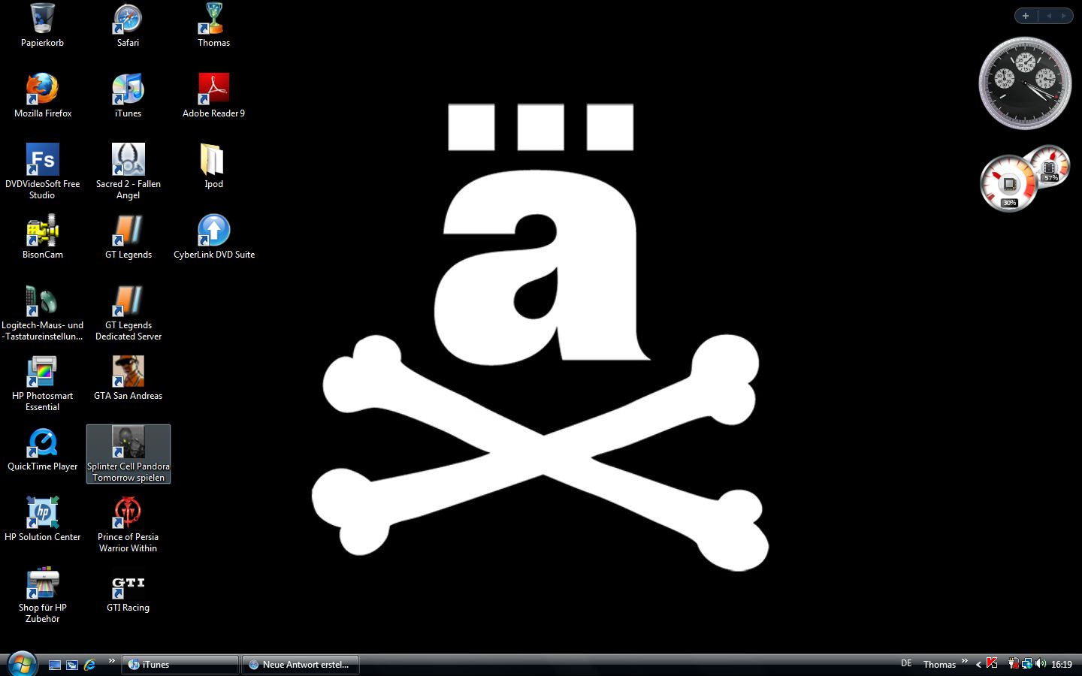This screenshot has width=1082, height=676.
Task: Click Show Desktop in Quick Launch
Action: [55, 665]
